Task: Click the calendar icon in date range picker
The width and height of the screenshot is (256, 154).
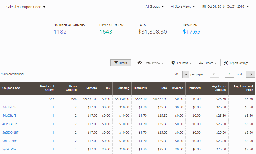Action: pyautogui.click(x=204, y=6)
